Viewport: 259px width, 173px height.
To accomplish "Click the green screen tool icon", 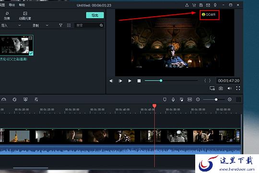I will [25, 99].
